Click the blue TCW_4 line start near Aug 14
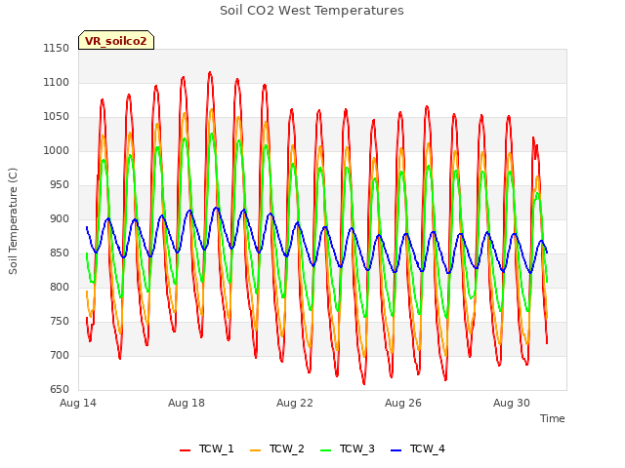The width and height of the screenshot is (625, 468). click(87, 227)
